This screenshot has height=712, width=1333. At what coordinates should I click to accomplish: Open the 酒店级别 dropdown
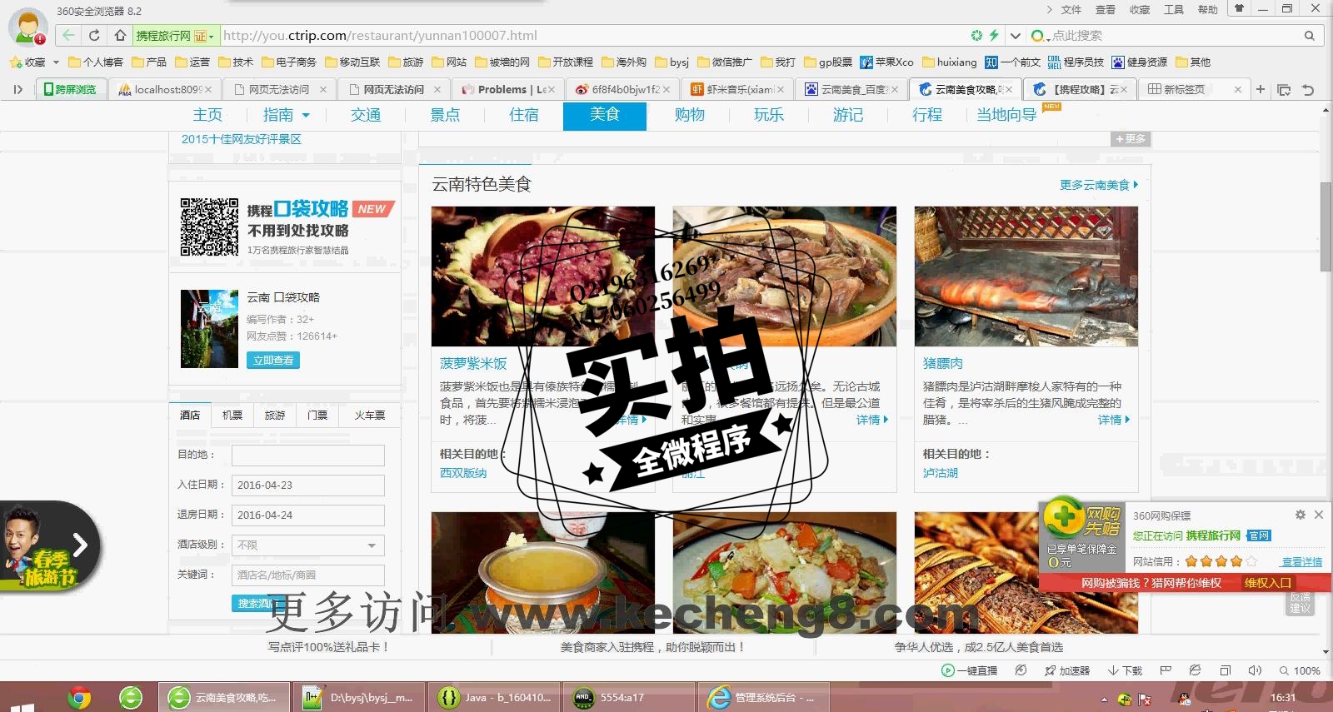tap(307, 545)
